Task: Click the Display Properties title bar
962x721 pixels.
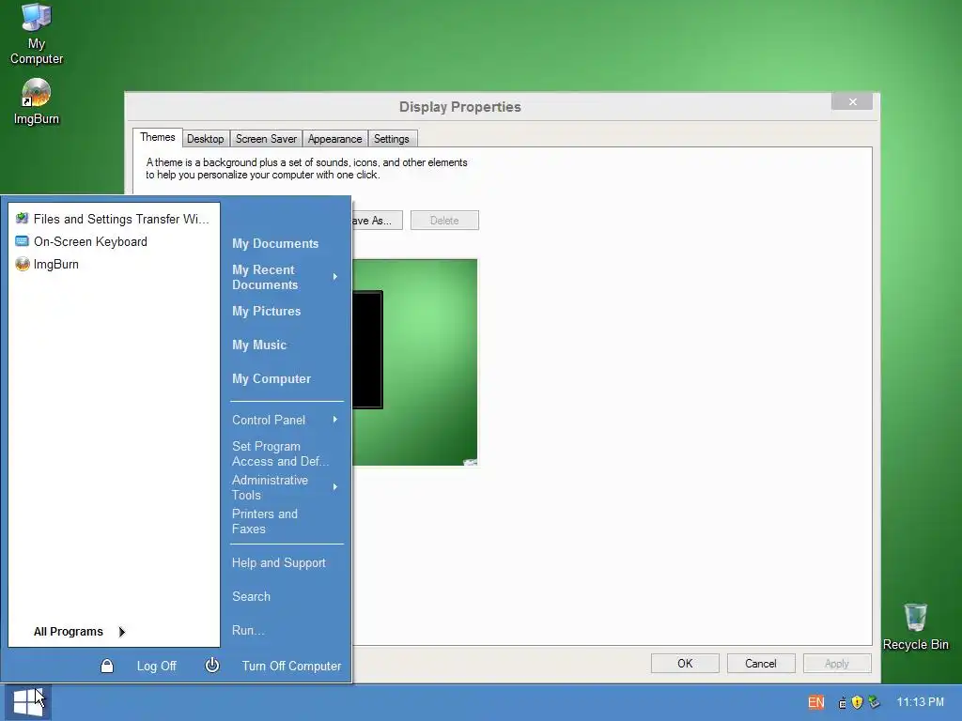Action: click(x=460, y=107)
